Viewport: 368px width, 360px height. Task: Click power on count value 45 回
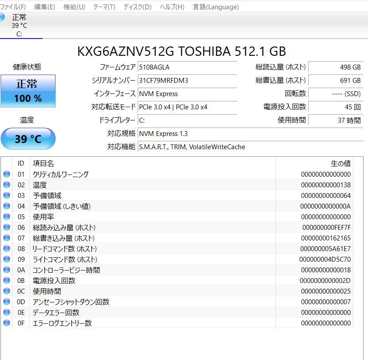(336, 107)
